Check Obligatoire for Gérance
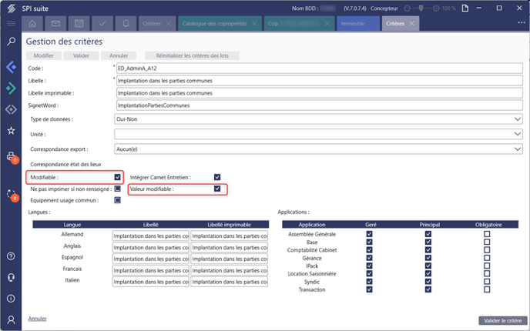 point(487,258)
